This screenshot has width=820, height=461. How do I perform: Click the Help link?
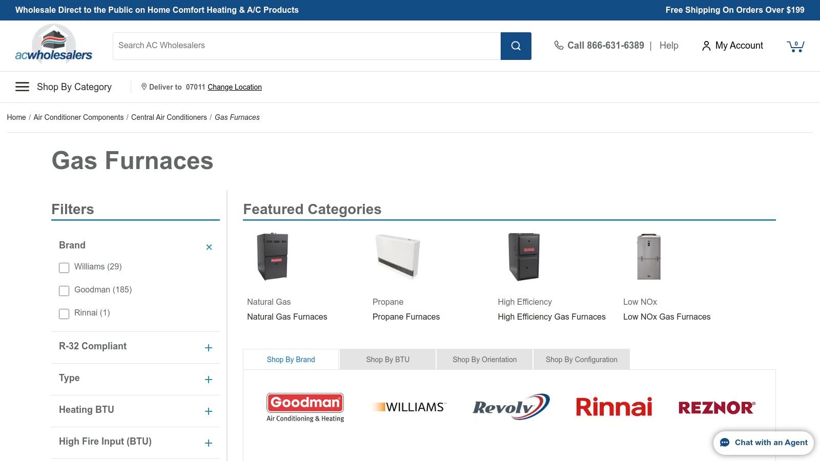click(x=668, y=46)
